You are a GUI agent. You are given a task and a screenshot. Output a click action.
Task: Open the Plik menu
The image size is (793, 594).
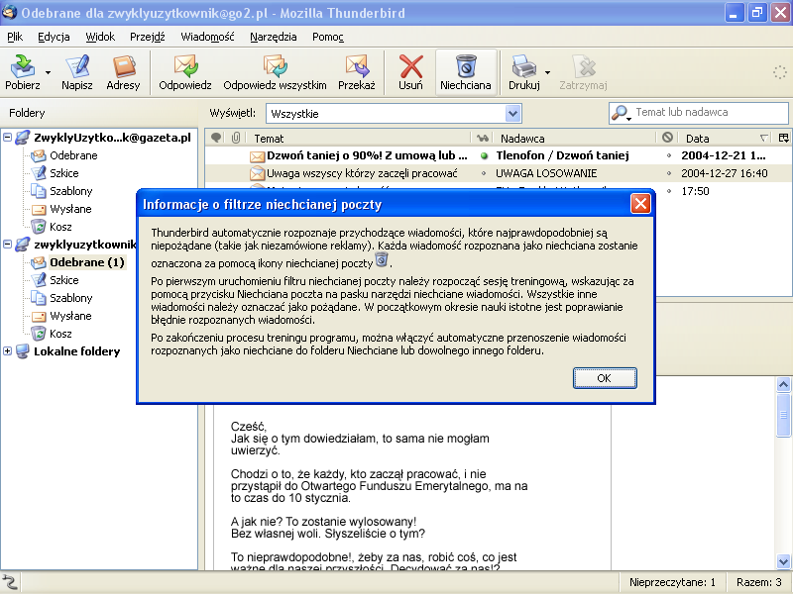click(x=15, y=37)
